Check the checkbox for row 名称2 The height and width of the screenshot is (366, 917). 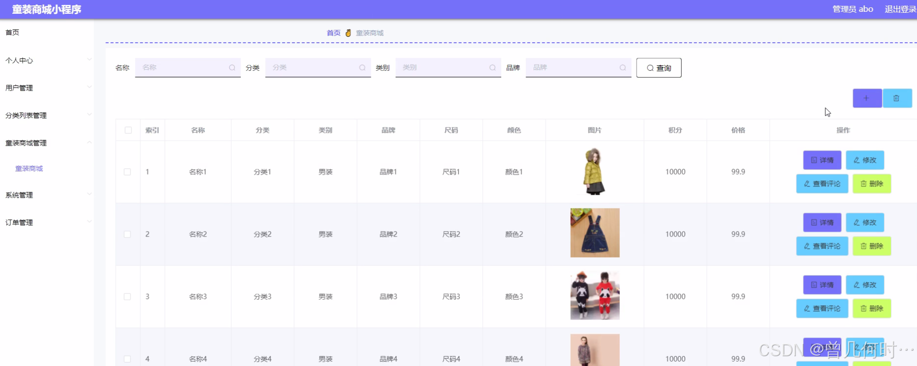tap(127, 234)
